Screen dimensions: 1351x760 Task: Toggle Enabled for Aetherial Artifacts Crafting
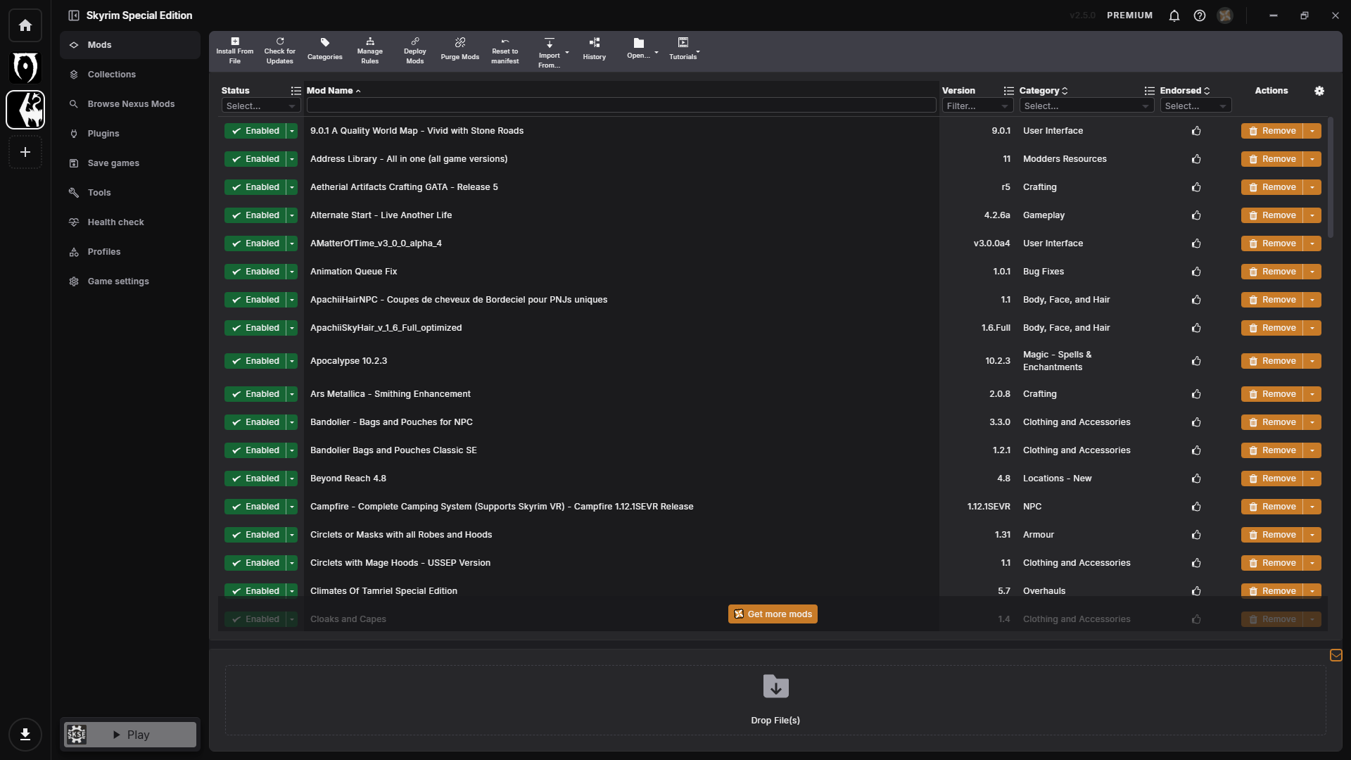click(255, 187)
